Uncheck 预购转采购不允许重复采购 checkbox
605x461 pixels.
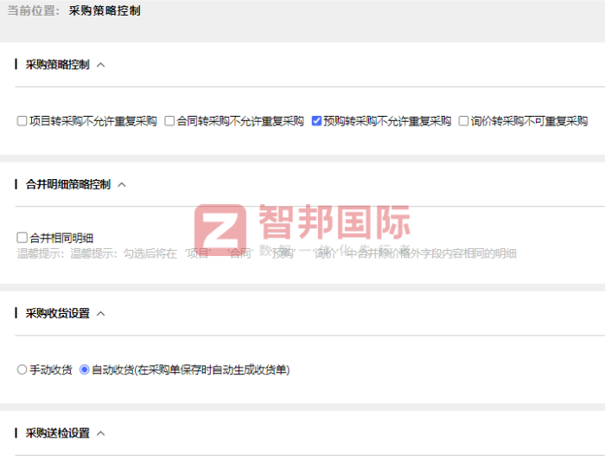click(x=316, y=122)
